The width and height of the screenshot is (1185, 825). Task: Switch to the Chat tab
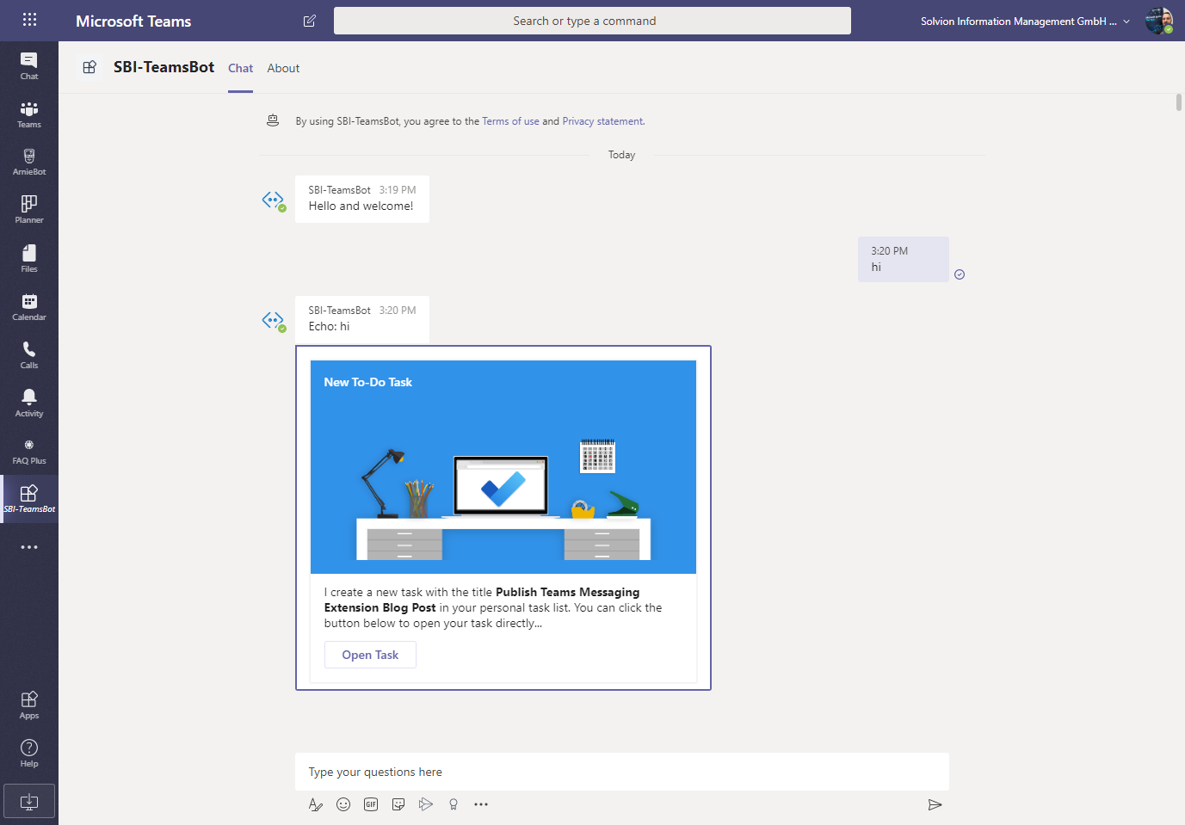240,69
